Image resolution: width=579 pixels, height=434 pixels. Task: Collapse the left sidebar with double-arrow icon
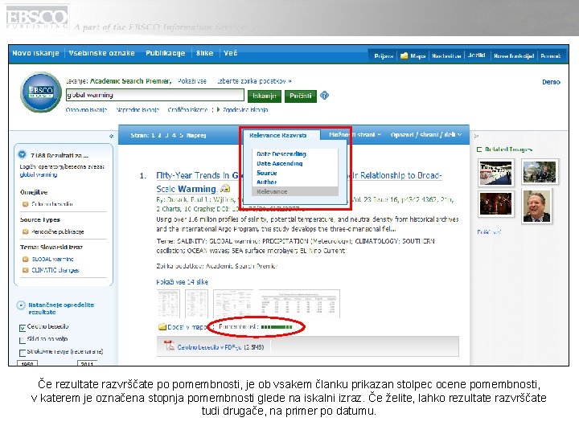point(112,136)
